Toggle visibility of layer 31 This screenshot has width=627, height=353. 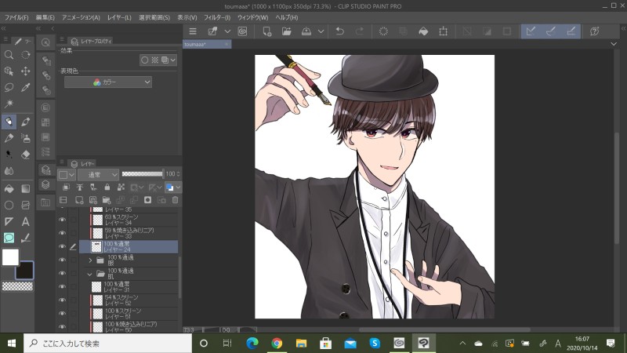62,286
